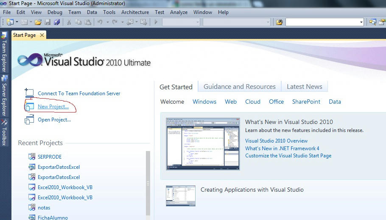This screenshot has width=386, height=220.
Task: Expand the Add New Item dropdown arrow
Action: [x=31, y=22]
